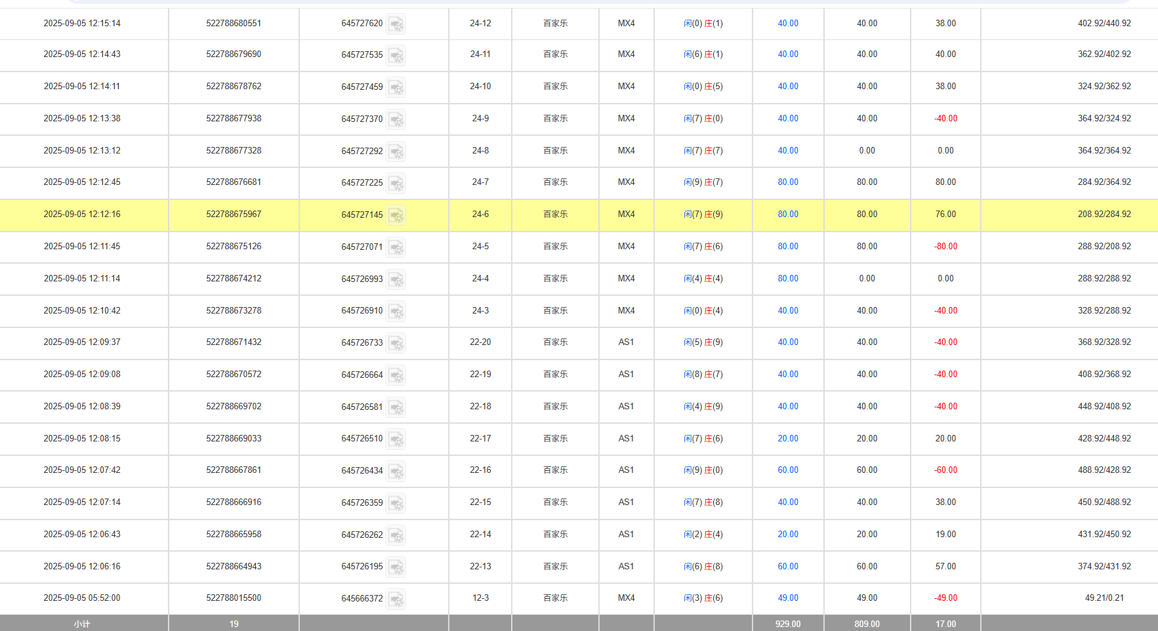Open the 49.00 bet amount link
Screen dimensions: 1158x631
click(x=787, y=598)
